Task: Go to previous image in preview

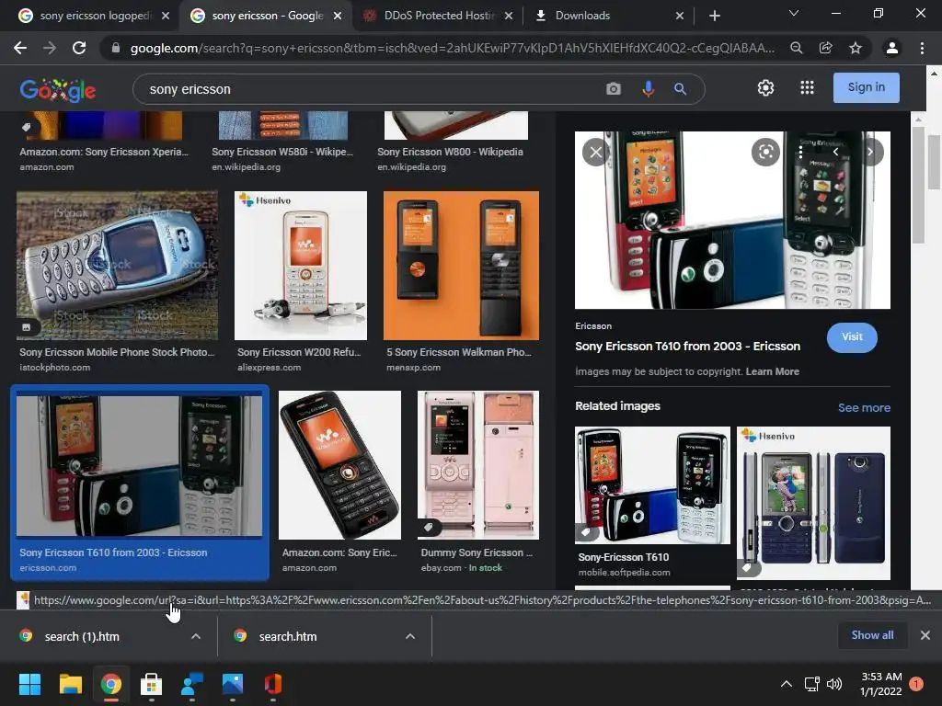Action: [835, 152]
